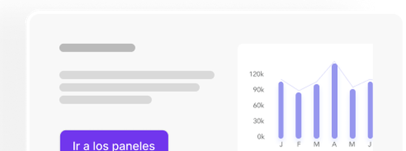
Task: Click the 'Ir a los paneles' button
Action: (x=114, y=141)
